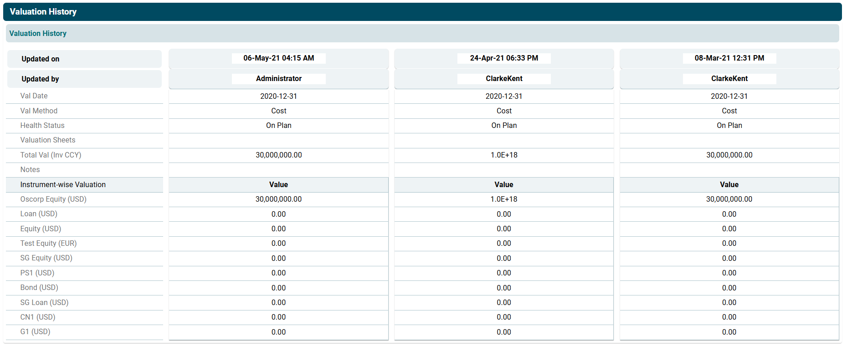
Task: Click the Updated on row label
Action: pyautogui.click(x=40, y=59)
